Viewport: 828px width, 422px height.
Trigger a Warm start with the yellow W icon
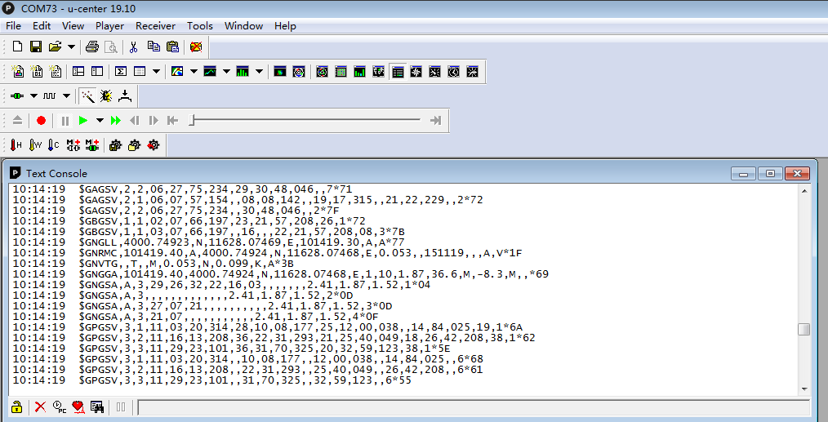point(35,144)
